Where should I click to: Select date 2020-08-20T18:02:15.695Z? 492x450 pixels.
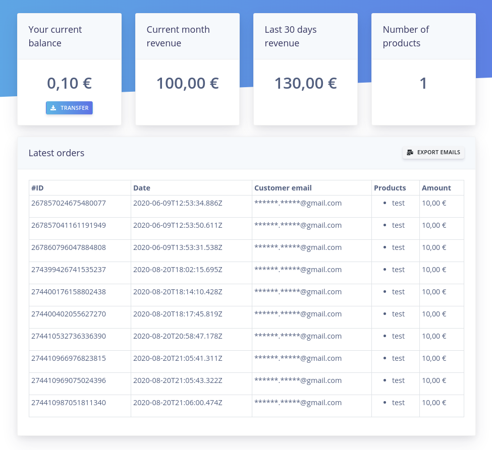(x=178, y=270)
